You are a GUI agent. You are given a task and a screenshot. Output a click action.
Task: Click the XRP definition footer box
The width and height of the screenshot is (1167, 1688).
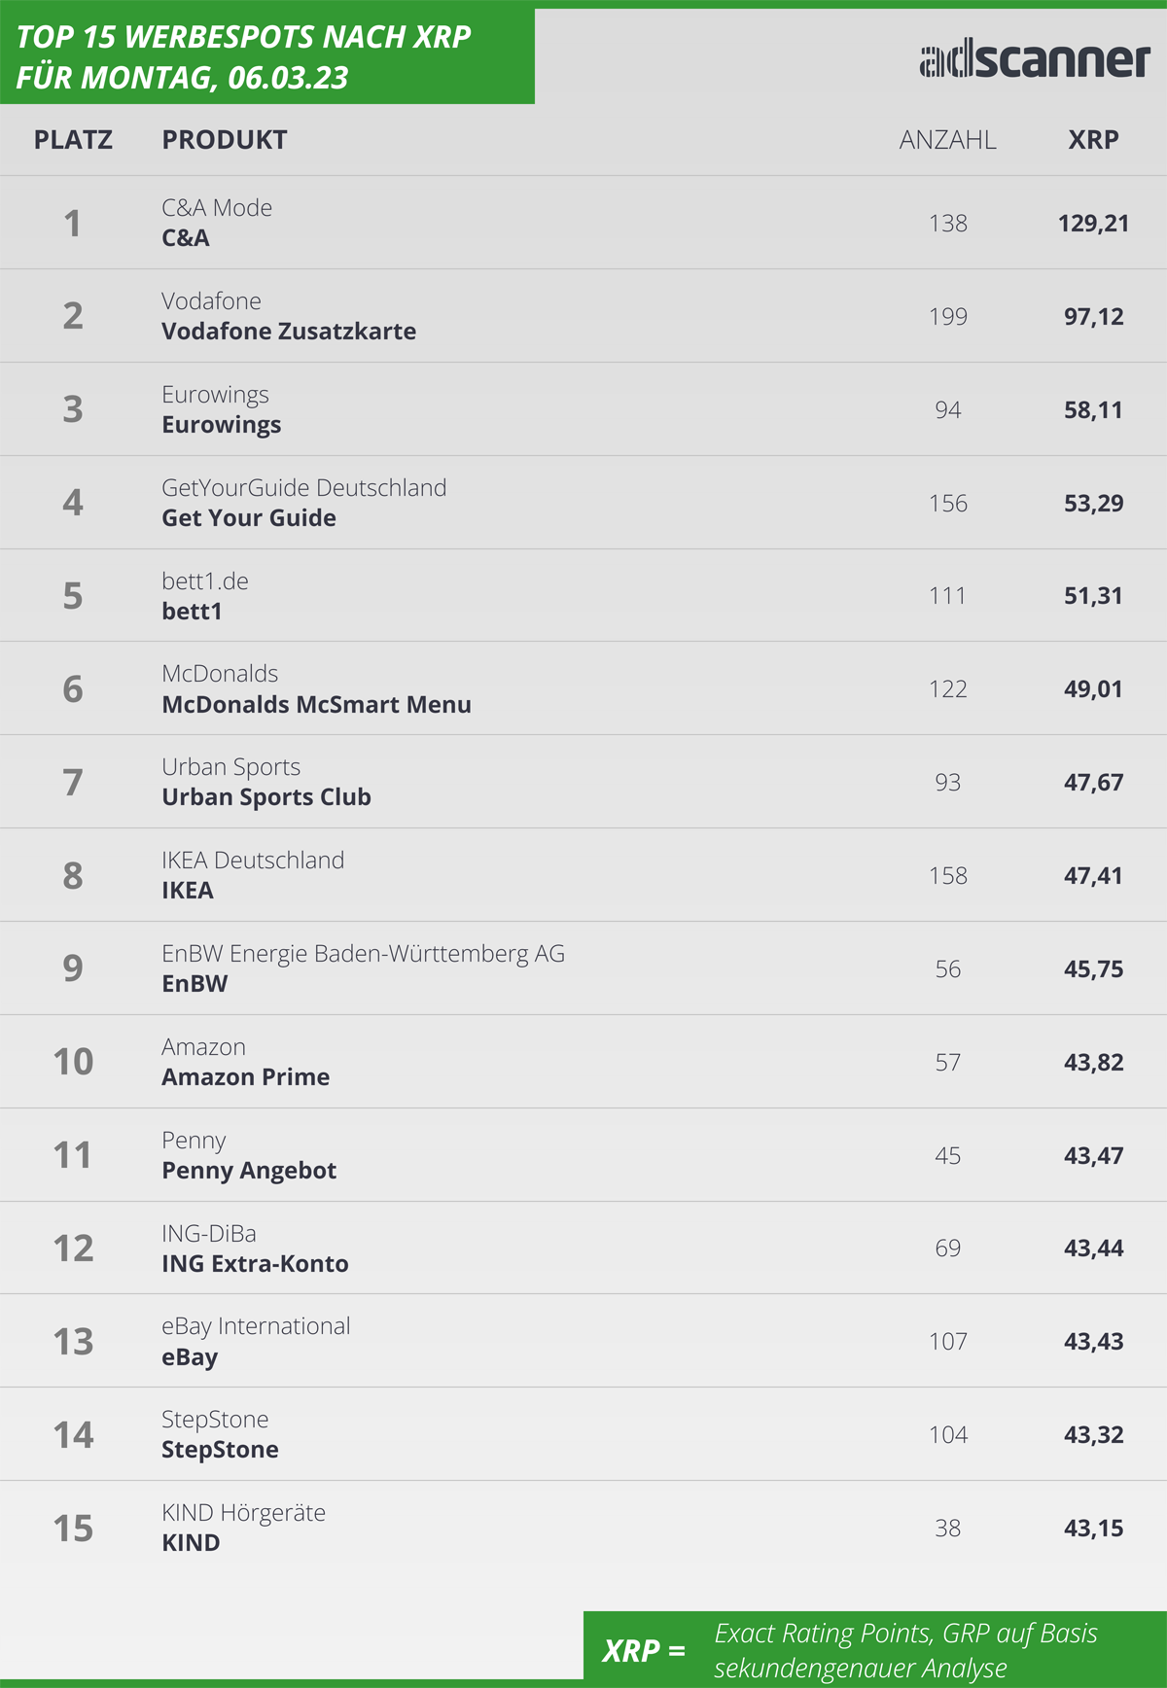[875, 1649]
